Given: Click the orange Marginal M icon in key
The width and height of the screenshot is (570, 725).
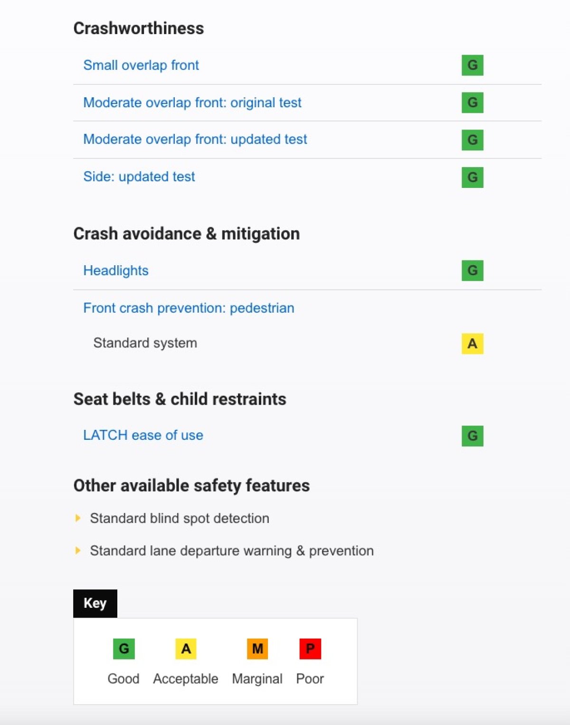Looking at the screenshot, I should 257,649.
